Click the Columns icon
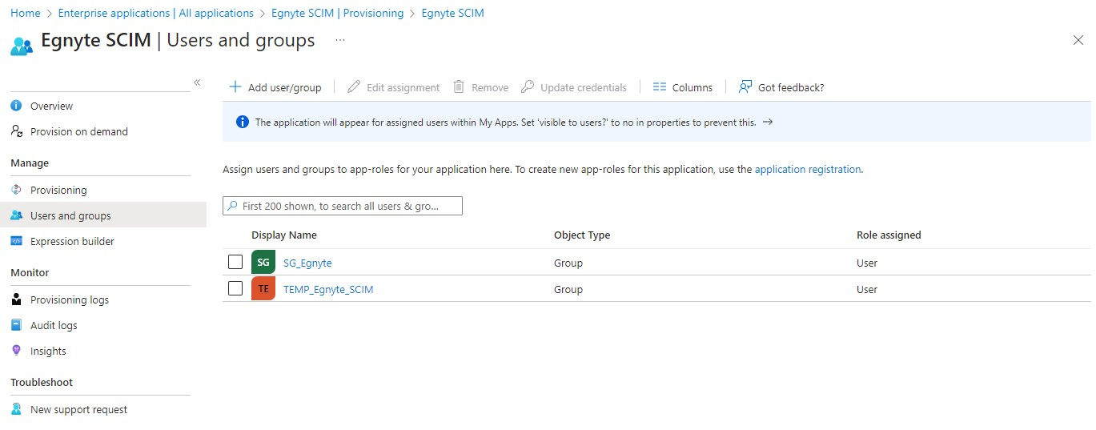 (x=660, y=86)
